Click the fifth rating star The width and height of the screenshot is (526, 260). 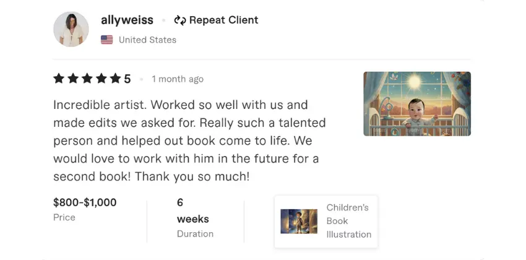tap(116, 79)
